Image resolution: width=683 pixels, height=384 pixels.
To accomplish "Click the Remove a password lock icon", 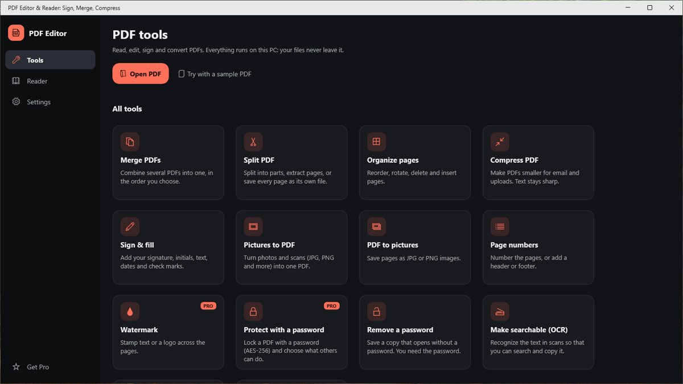I will (376, 311).
